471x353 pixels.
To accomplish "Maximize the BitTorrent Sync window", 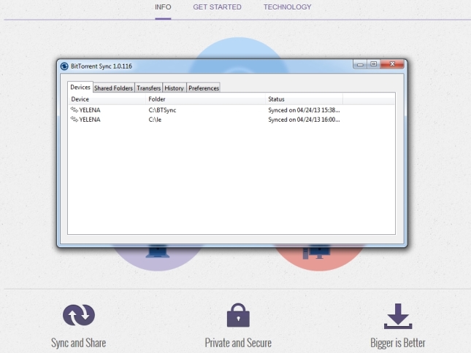I will (x=374, y=64).
